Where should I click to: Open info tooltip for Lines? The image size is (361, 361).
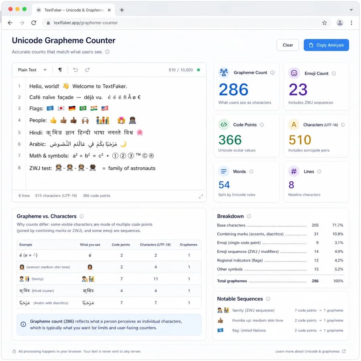[x=319, y=171]
